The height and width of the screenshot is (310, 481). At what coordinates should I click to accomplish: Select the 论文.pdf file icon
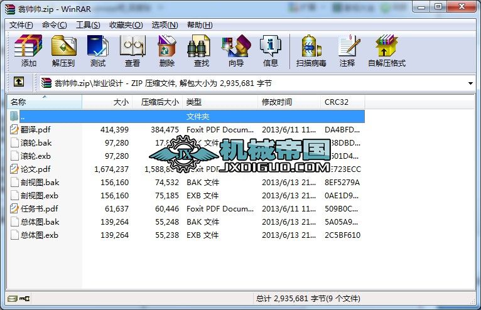pyautogui.click(x=14, y=169)
